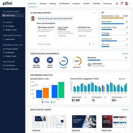
Task: Click Learn more on Cisco Custom Flashcards card
Action: pos(62,36)
